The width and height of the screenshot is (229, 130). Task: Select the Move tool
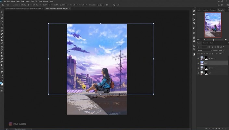point(2,12)
